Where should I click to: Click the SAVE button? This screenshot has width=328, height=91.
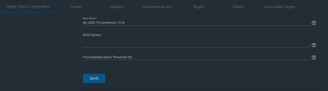[94, 78]
